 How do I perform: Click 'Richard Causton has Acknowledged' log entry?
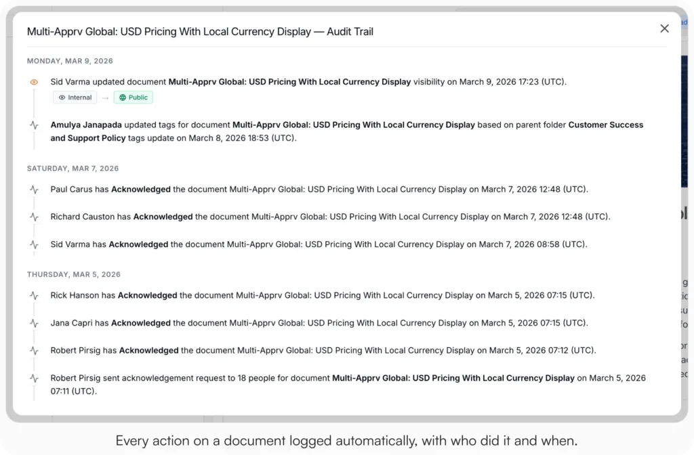[x=330, y=217]
